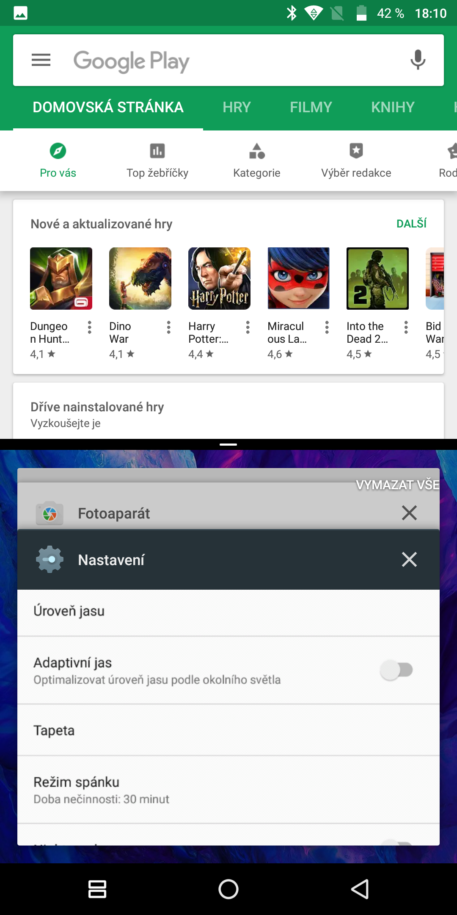
Task: Open Režim spánku sleep setting
Action: (x=228, y=790)
